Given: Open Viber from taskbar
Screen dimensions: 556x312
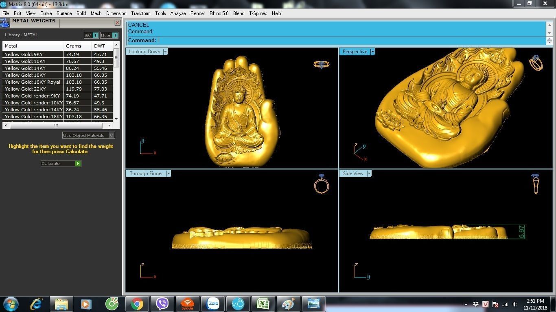Looking at the screenshot, I should 162,304.
